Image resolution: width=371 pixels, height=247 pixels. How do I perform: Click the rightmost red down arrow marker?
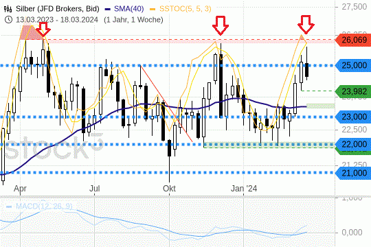[x=306, y=25]
